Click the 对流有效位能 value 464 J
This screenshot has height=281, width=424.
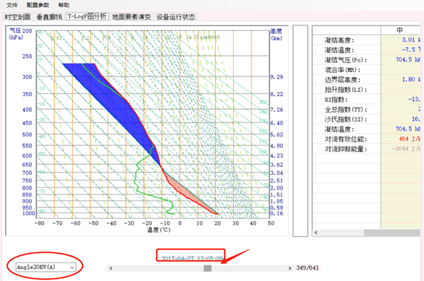pos(410,139)
